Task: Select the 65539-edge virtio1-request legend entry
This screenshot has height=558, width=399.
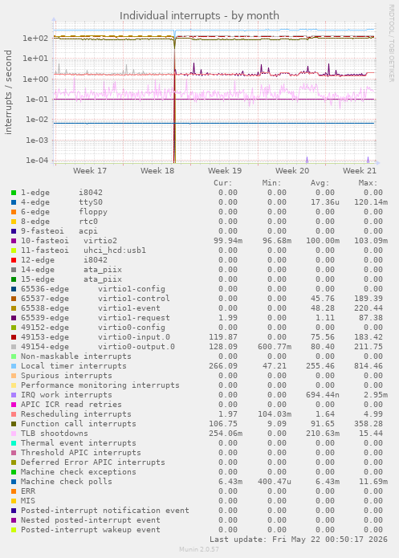Action: click(95, 318)
